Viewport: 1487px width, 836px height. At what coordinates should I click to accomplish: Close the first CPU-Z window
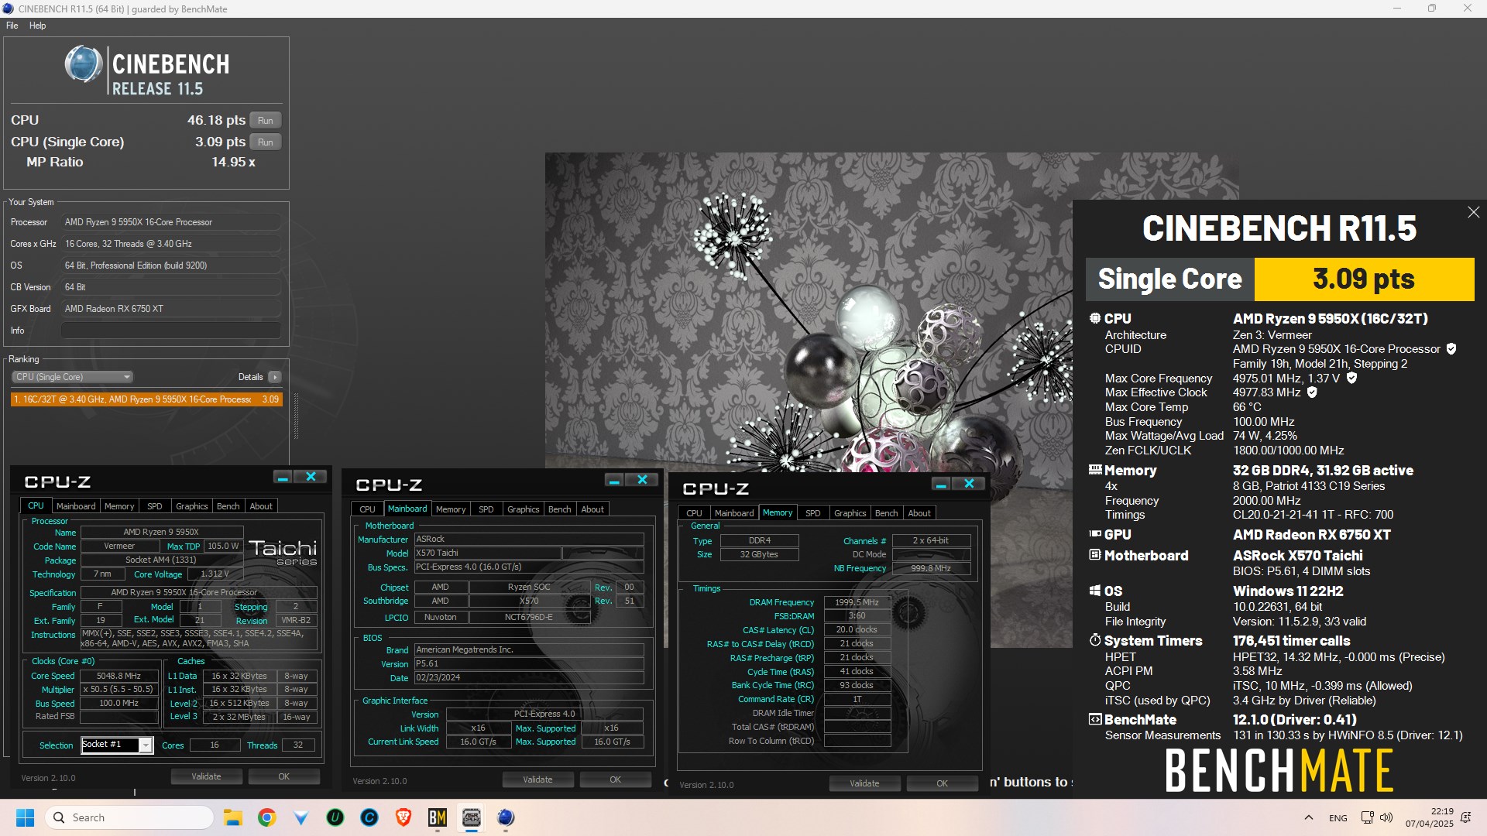pyautogui.click(x=311, y=478)
